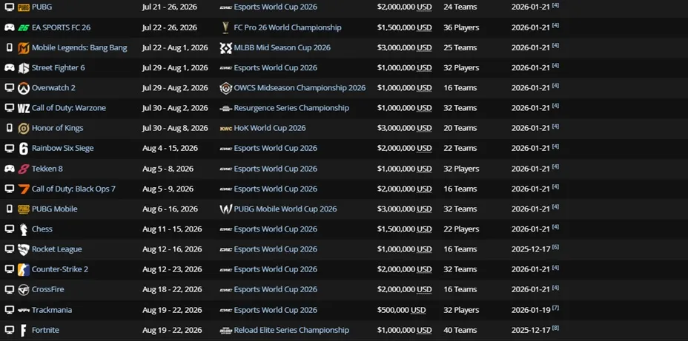Click the Chess knight icon
Image resolution: width=688 pixels, height=341 pixels.
[23, 229]
